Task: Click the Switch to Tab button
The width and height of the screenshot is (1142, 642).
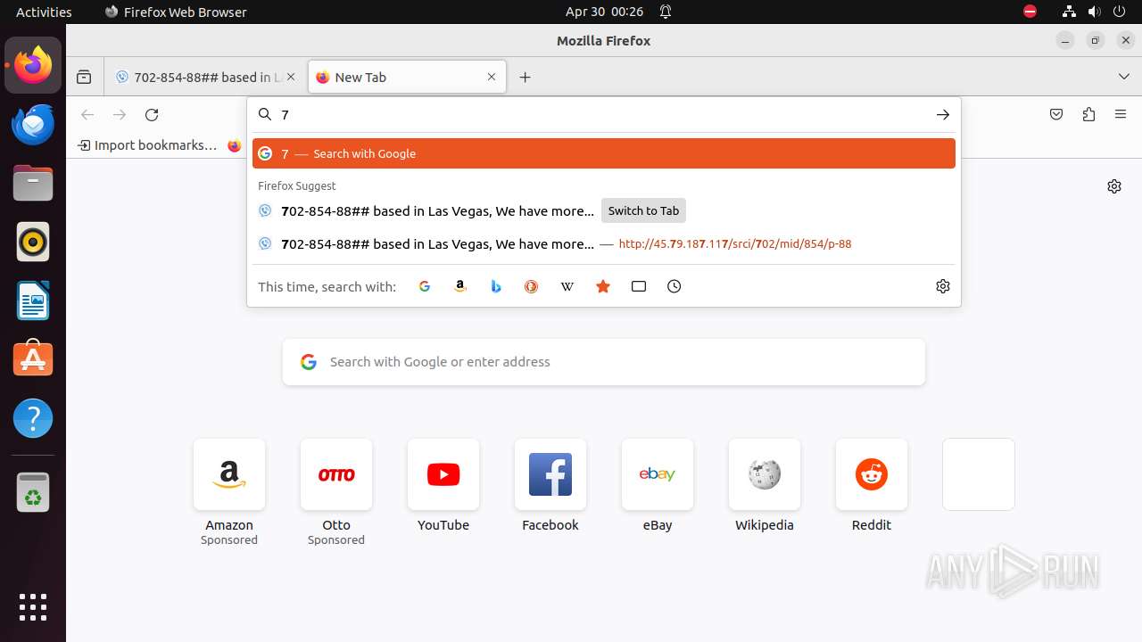Action: [x=643, y=211]
